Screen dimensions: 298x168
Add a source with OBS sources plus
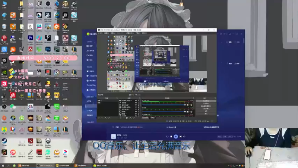tap(120, 118)
